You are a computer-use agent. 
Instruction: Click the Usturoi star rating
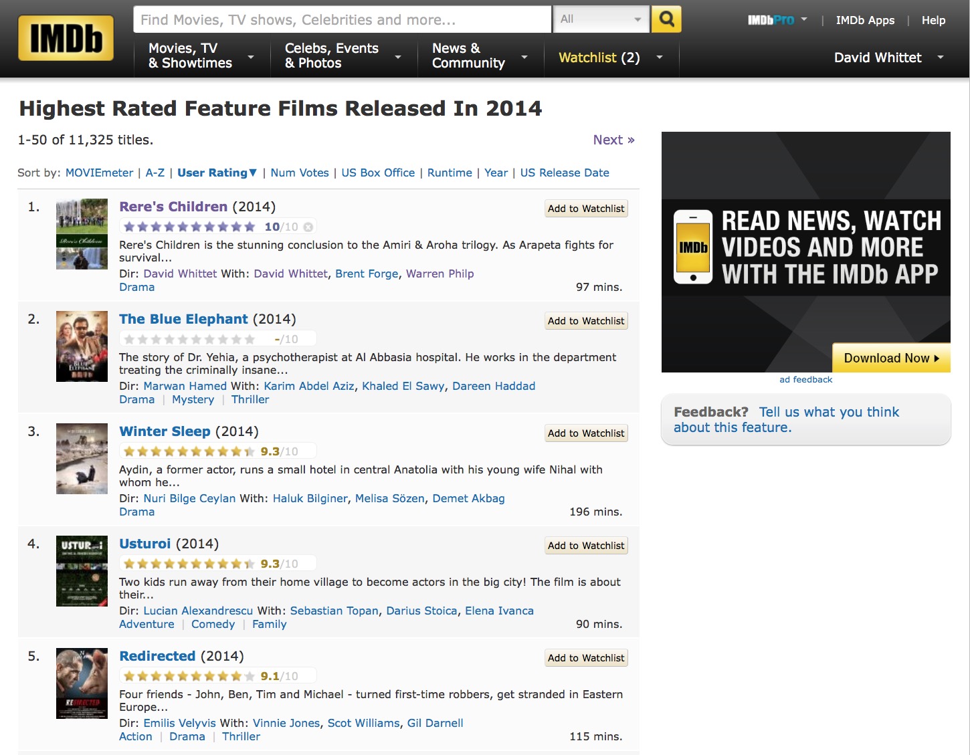189,564
